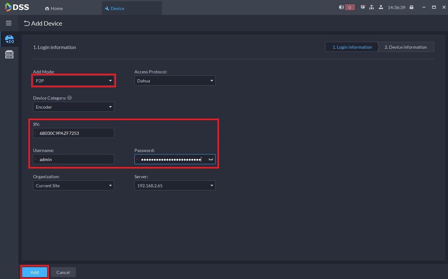Maximize the DSS window
Screen dimensions: 448x279
[434, 7]
